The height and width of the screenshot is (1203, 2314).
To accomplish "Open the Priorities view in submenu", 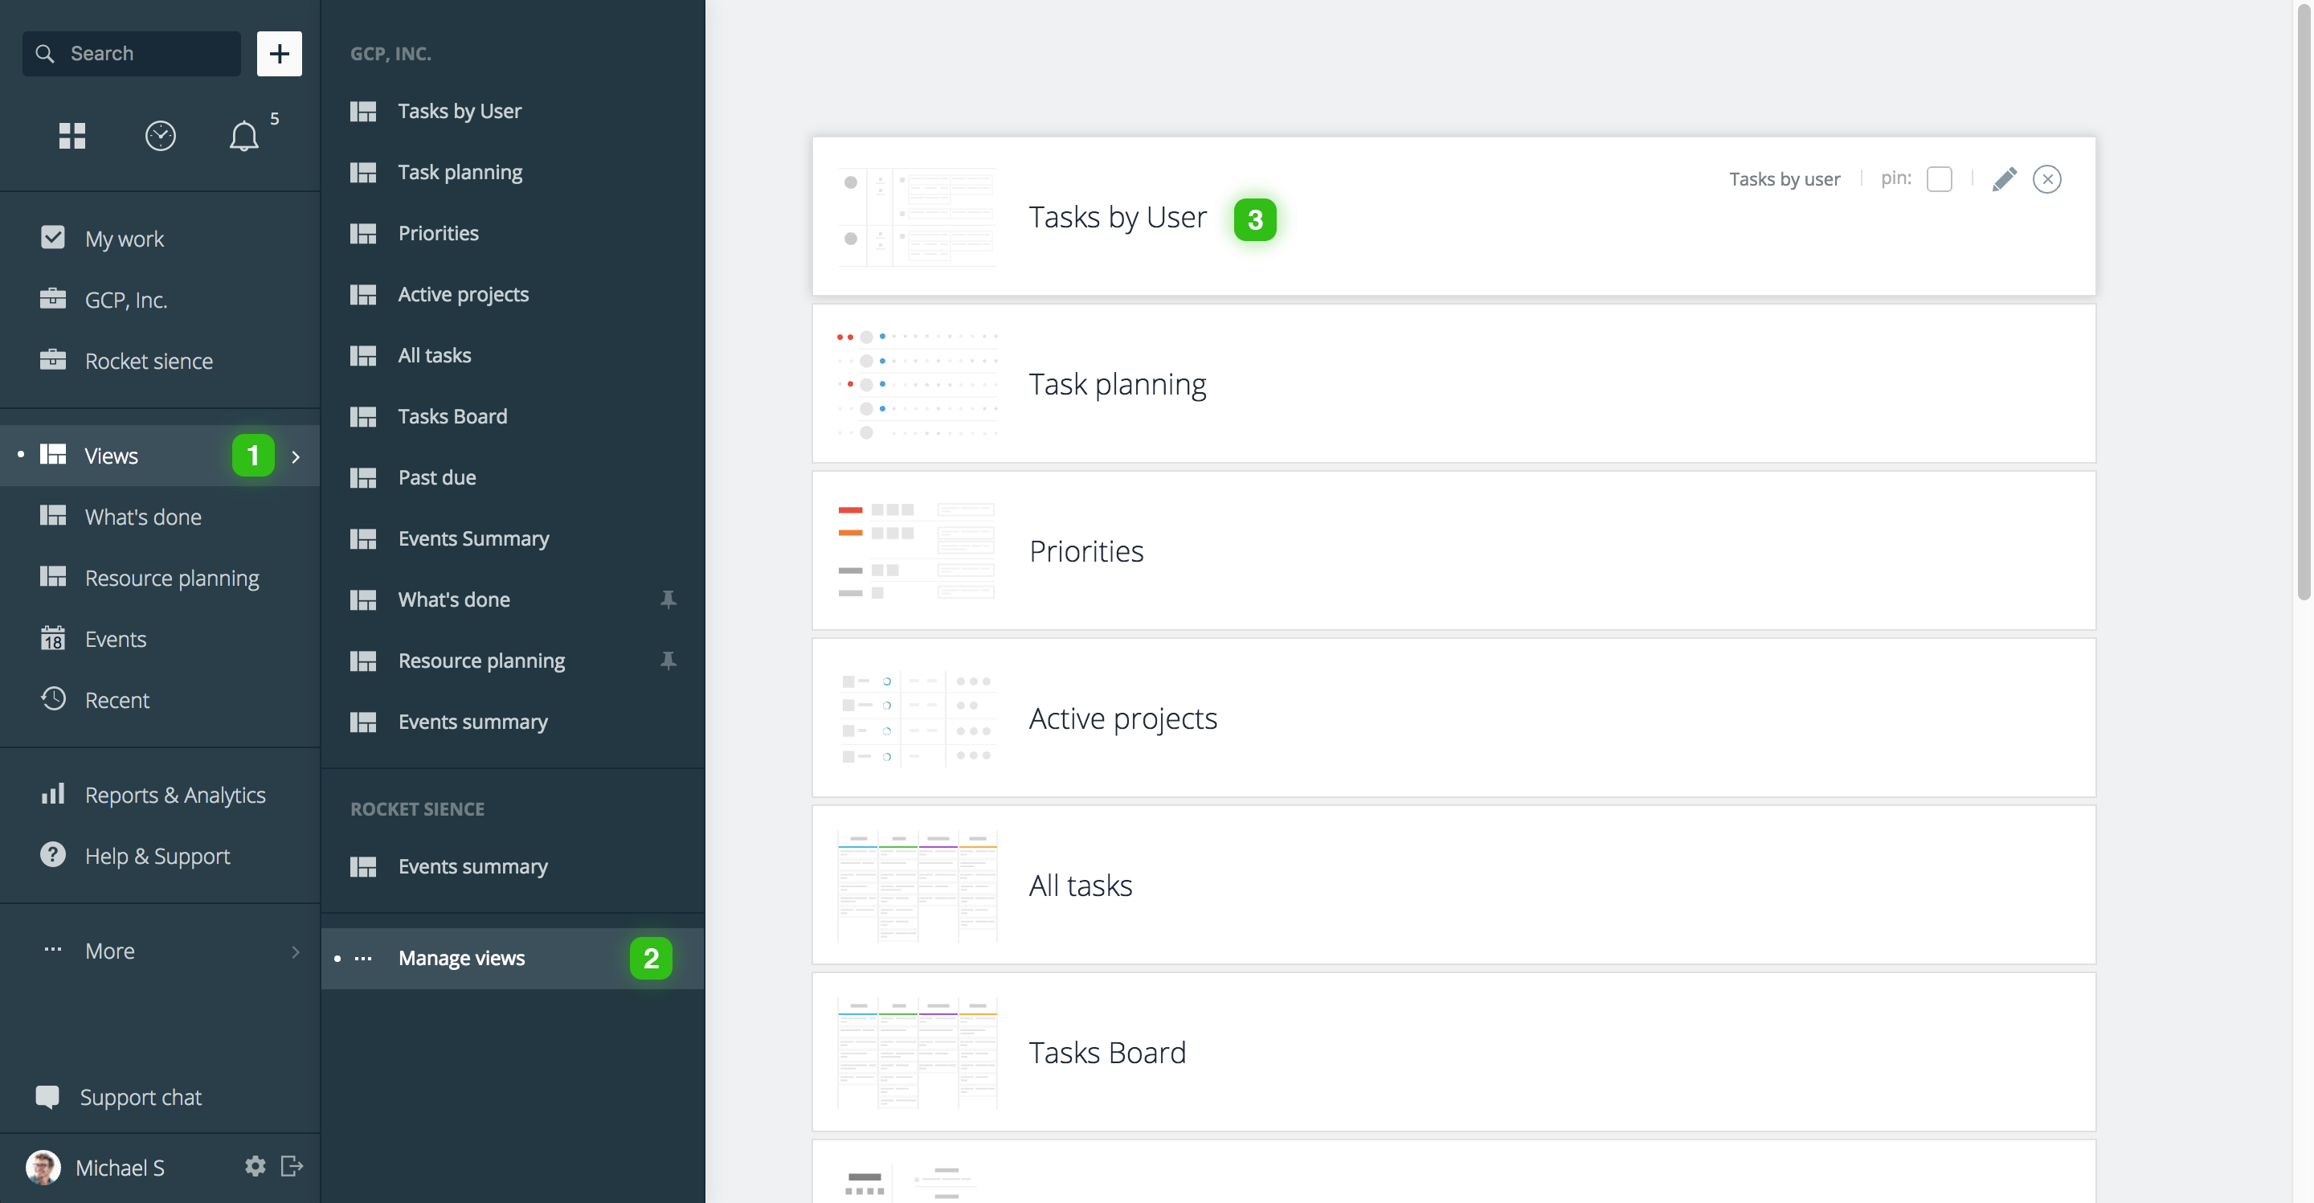I will tap(513, 234).
